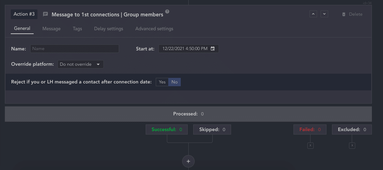383x170 pixels.
Task: Move action down with chevron button
Action: pos(324,14)
